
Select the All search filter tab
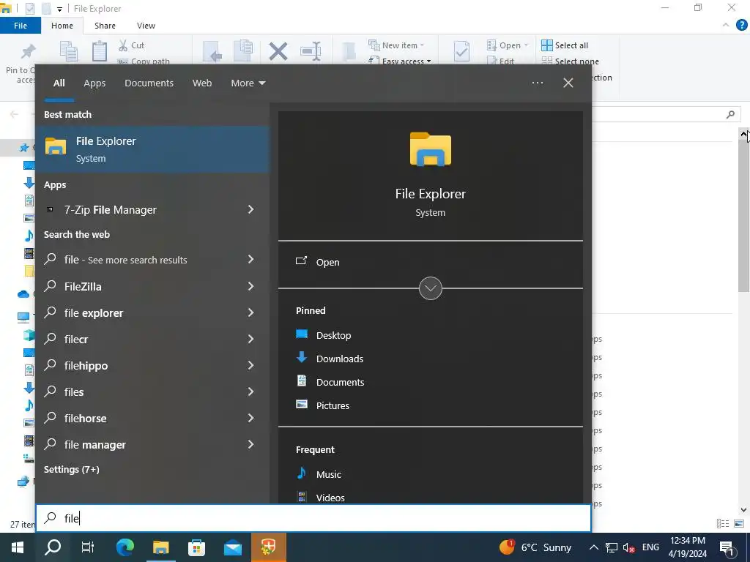point(59,83)
